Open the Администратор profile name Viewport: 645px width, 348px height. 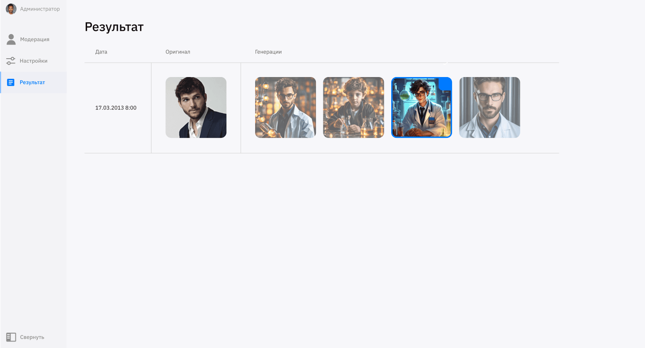[x=40, y=9]
